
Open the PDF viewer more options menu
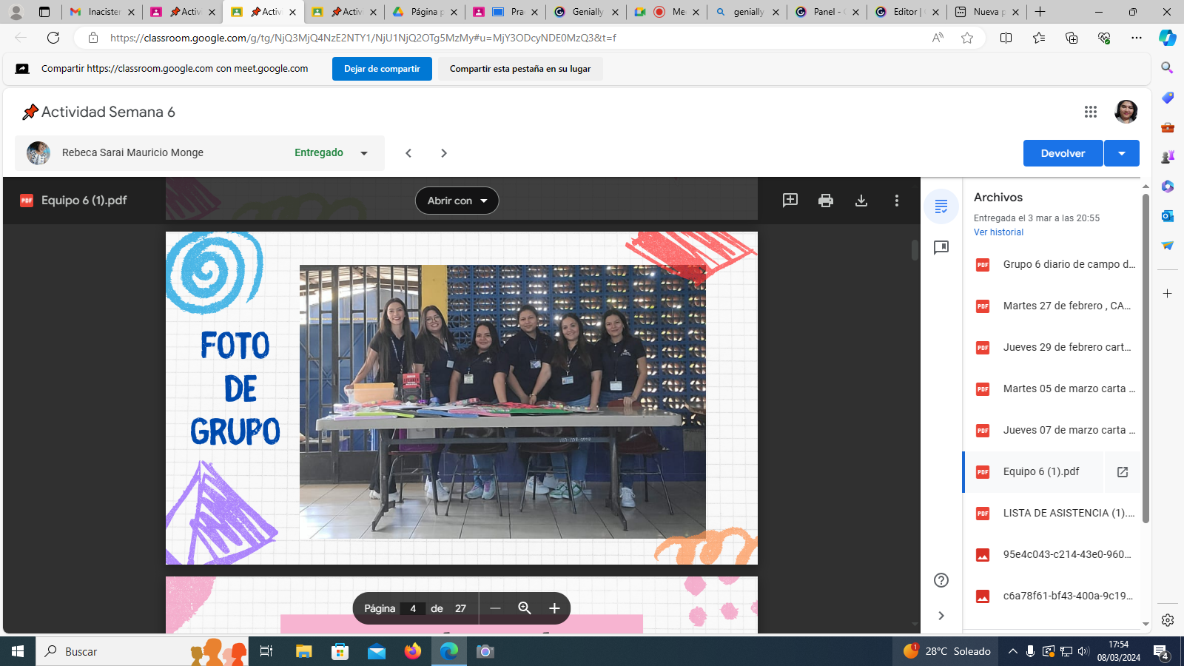tap(897, 201)
